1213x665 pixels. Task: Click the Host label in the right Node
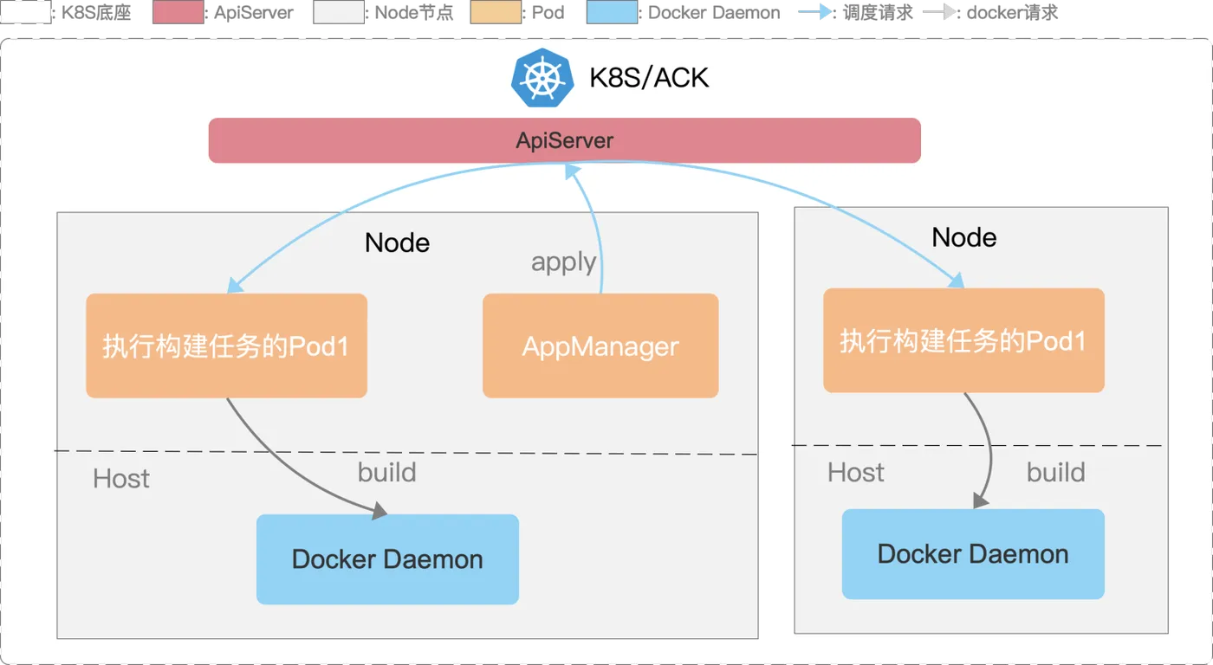point(856,472)
